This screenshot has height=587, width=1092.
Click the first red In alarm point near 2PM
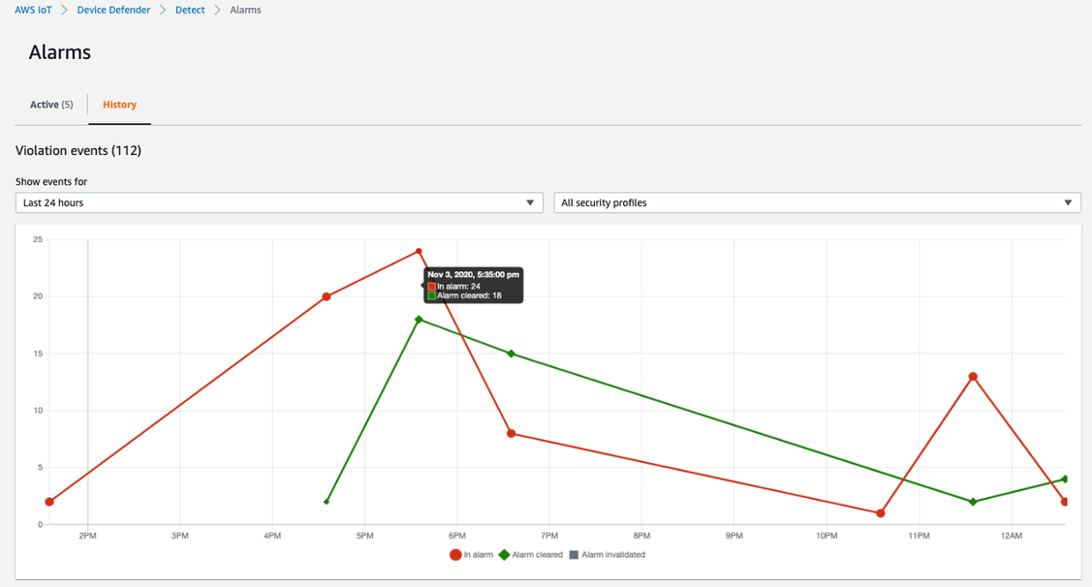pos(49,502)
